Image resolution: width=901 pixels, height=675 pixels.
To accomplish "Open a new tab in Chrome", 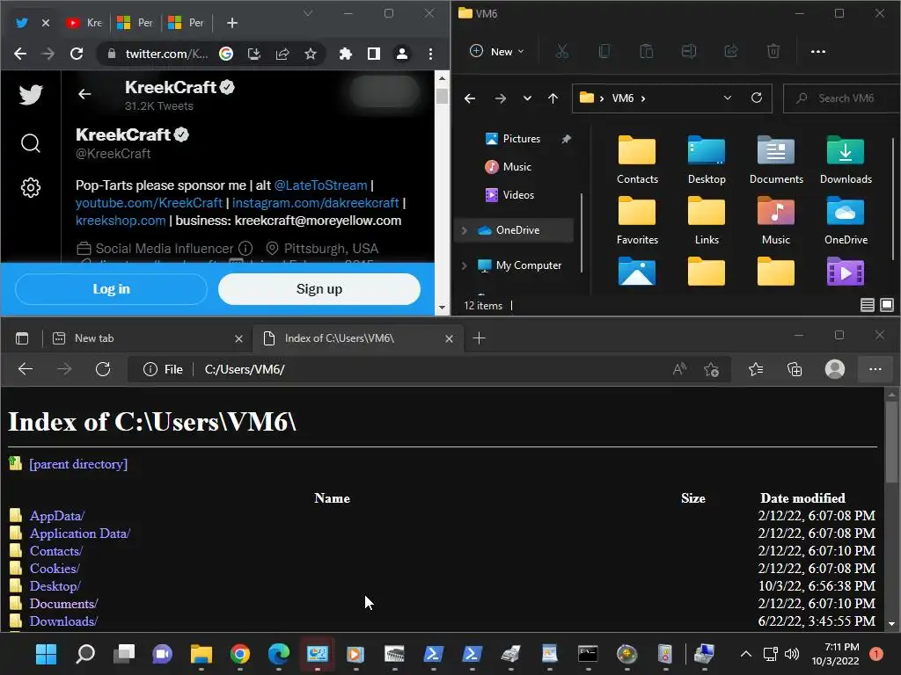I will coord(232,23).
